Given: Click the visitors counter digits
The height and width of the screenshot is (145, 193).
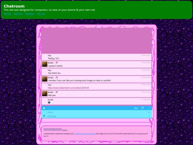Looking at the screenshot, I should (x=53, y=130).
